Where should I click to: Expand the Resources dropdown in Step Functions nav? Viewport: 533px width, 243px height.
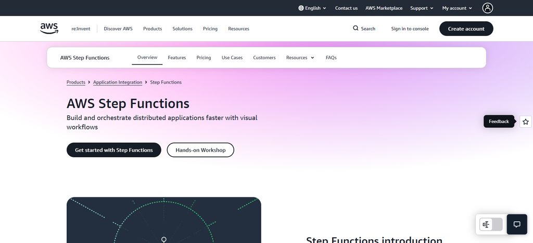(x=300, y=58)
